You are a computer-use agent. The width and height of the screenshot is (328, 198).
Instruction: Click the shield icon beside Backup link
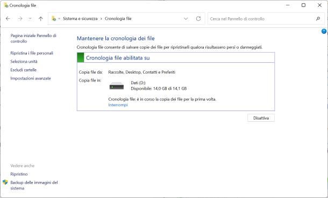[5, 182]
